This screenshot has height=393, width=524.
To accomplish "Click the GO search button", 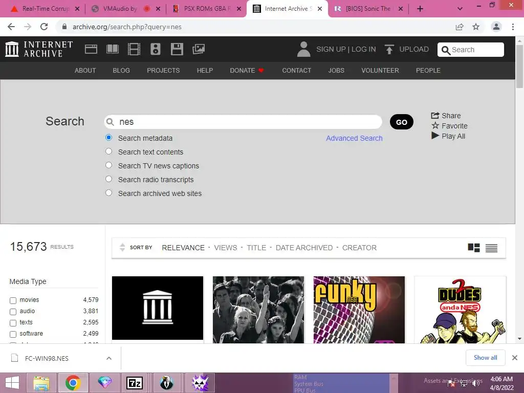I will click(x=401, y=122).
